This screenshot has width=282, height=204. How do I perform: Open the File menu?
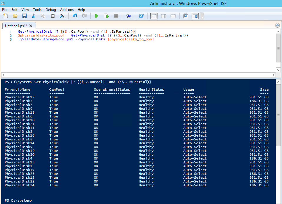click(5, 10)
